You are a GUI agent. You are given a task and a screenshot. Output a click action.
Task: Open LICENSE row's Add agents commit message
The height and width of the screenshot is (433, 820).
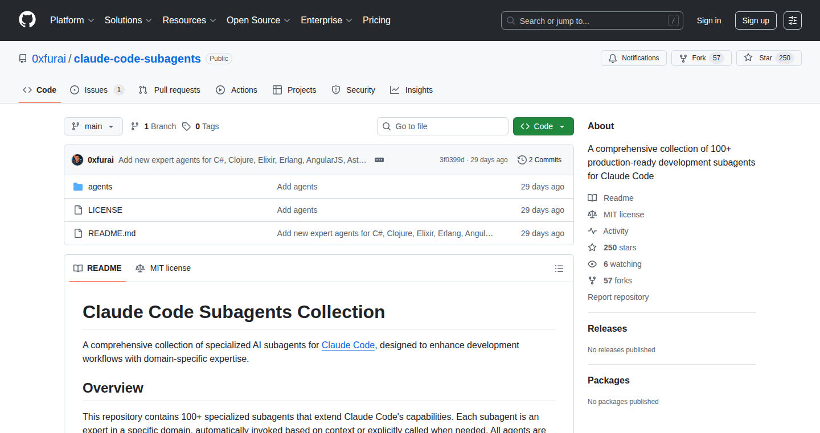click(x=297, y=210)
